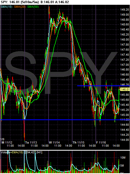The image size is (130, 174).
Task: Click the highlighted 146.01 last-price tag
Action: (125, 89)
